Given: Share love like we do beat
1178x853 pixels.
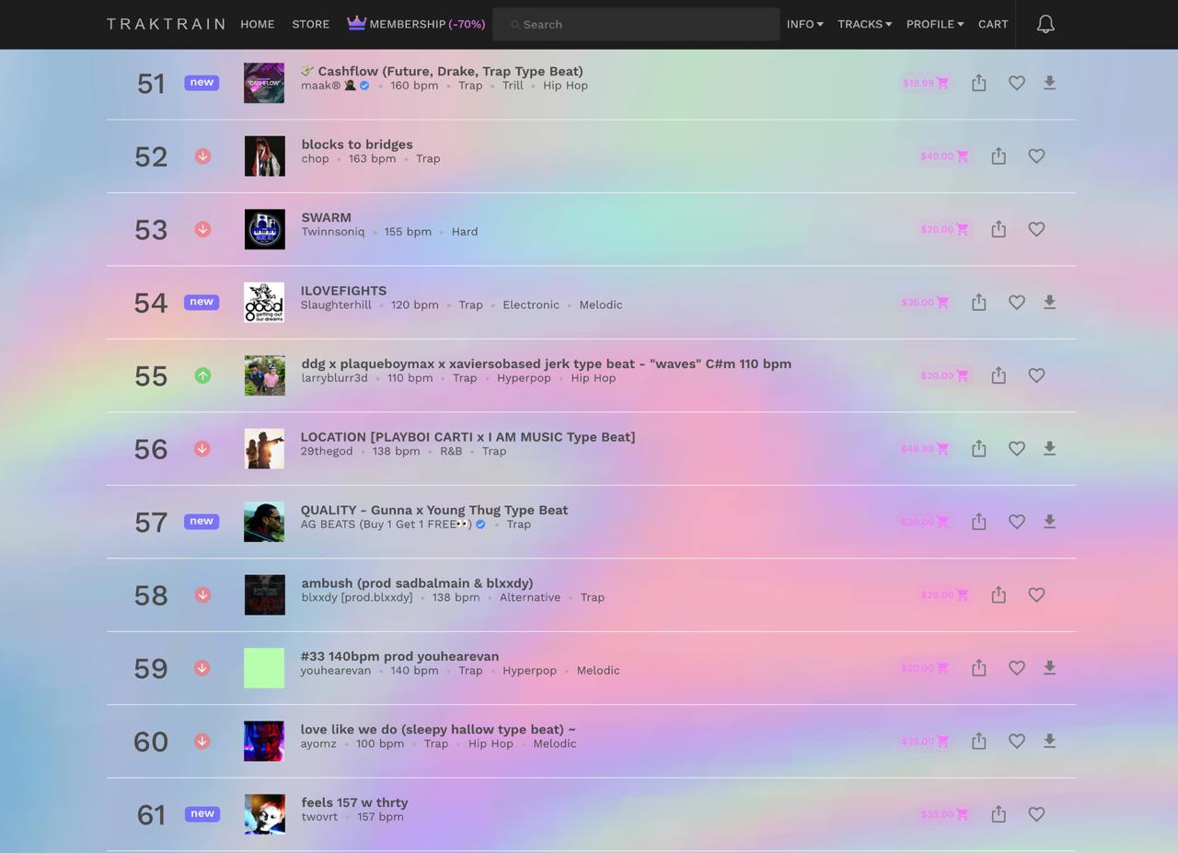Looking at the screenshot, I should click(979, 741).
